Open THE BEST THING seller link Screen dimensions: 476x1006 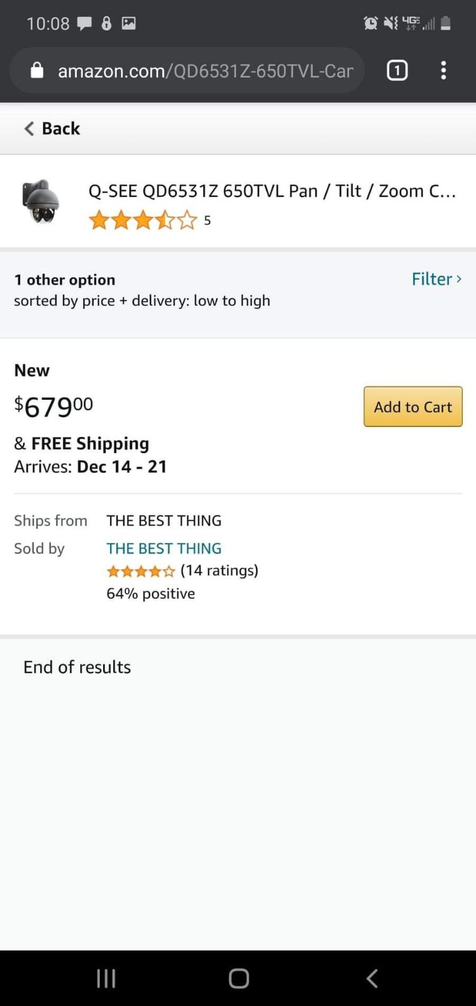[x=164, y=548]
